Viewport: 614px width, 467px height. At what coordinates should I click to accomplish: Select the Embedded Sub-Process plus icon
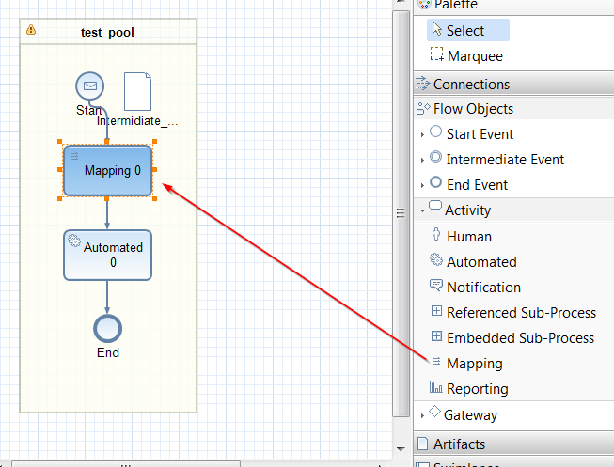(436, 336)
